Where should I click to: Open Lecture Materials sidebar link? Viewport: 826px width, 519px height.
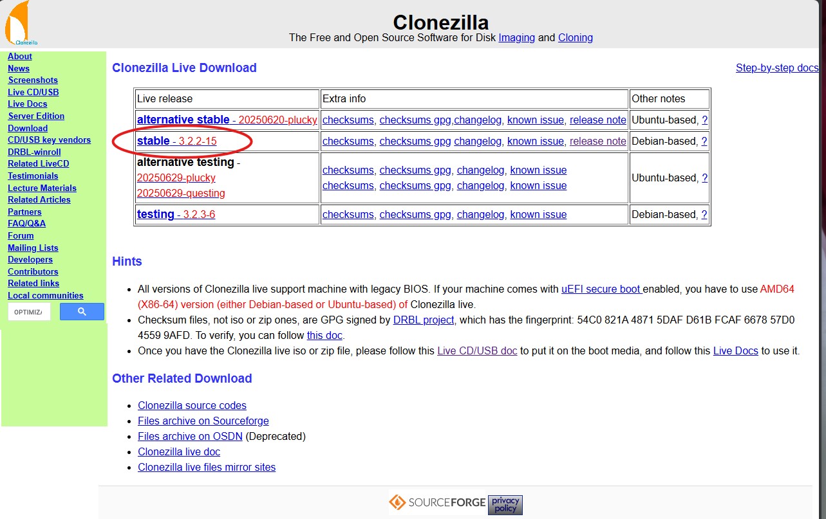[x=42, y=188]
